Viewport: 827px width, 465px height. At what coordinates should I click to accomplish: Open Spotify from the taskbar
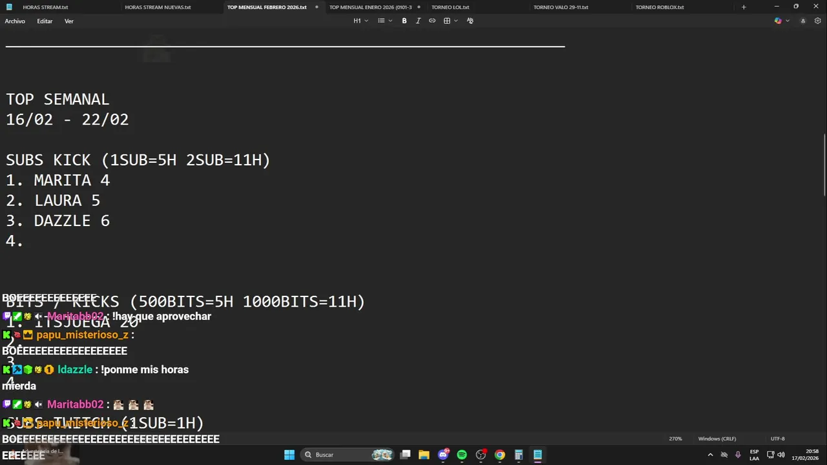click(x=462, y=455)
